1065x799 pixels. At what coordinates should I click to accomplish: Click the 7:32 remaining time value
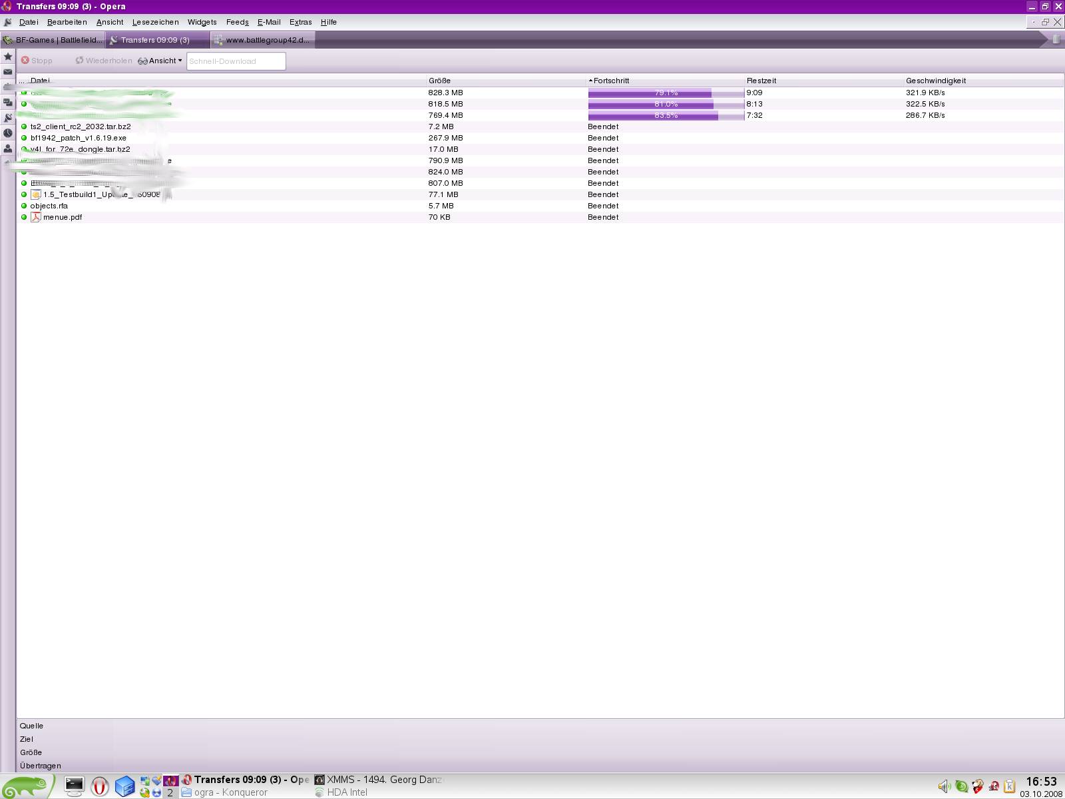(755, 115)
